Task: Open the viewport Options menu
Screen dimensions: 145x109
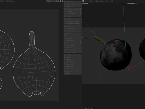Action: tap(102, 1)
